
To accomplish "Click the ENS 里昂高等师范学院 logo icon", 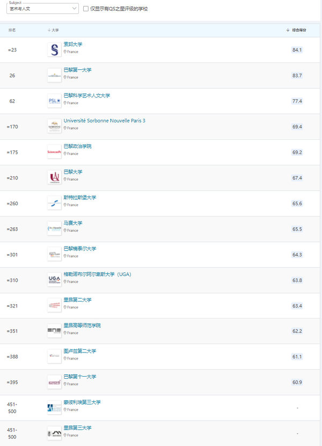I will point(54,331).
